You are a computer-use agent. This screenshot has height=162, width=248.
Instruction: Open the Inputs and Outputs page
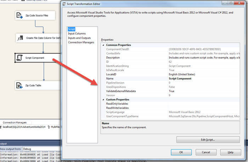point(79,38)
